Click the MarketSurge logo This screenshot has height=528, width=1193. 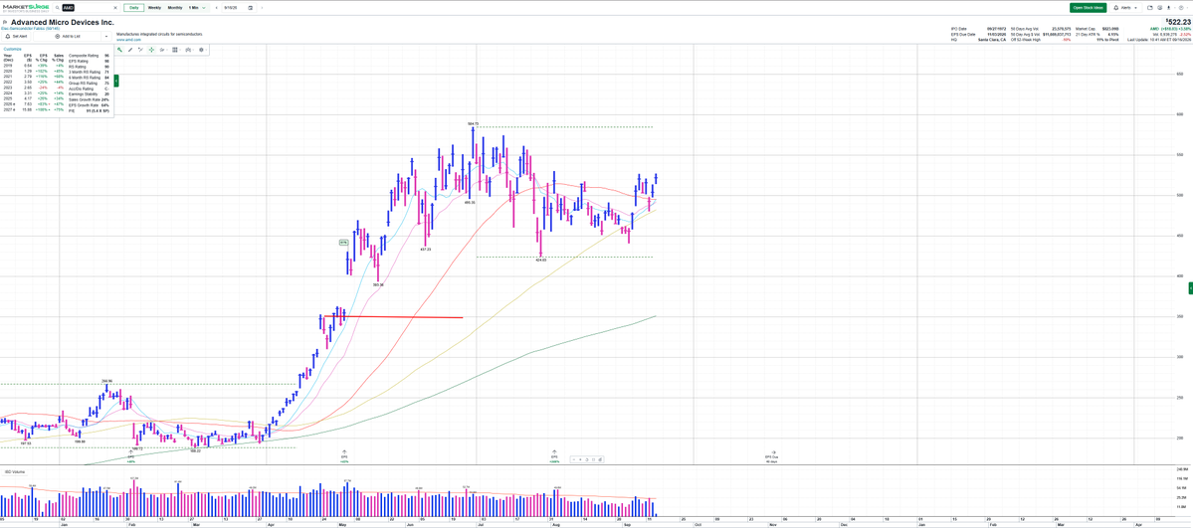point(26,8)
